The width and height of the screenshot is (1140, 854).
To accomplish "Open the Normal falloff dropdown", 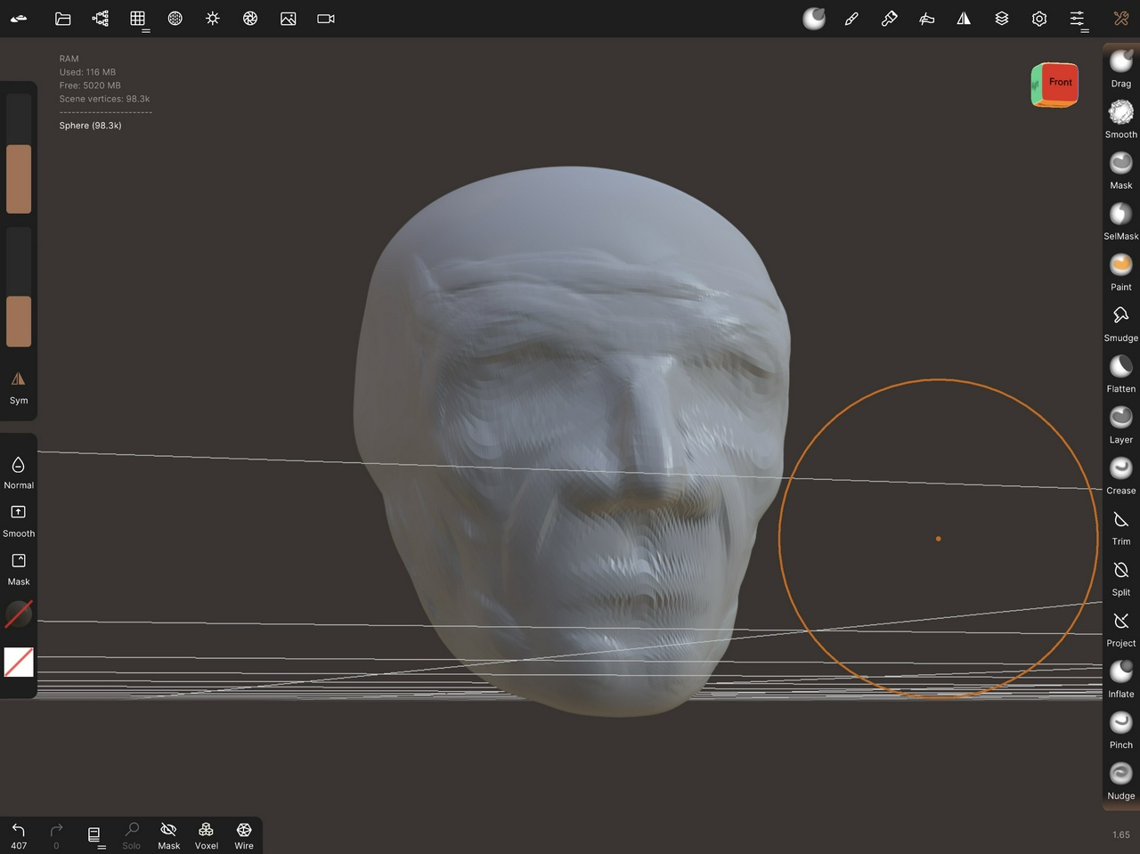I will click(19, 472).
